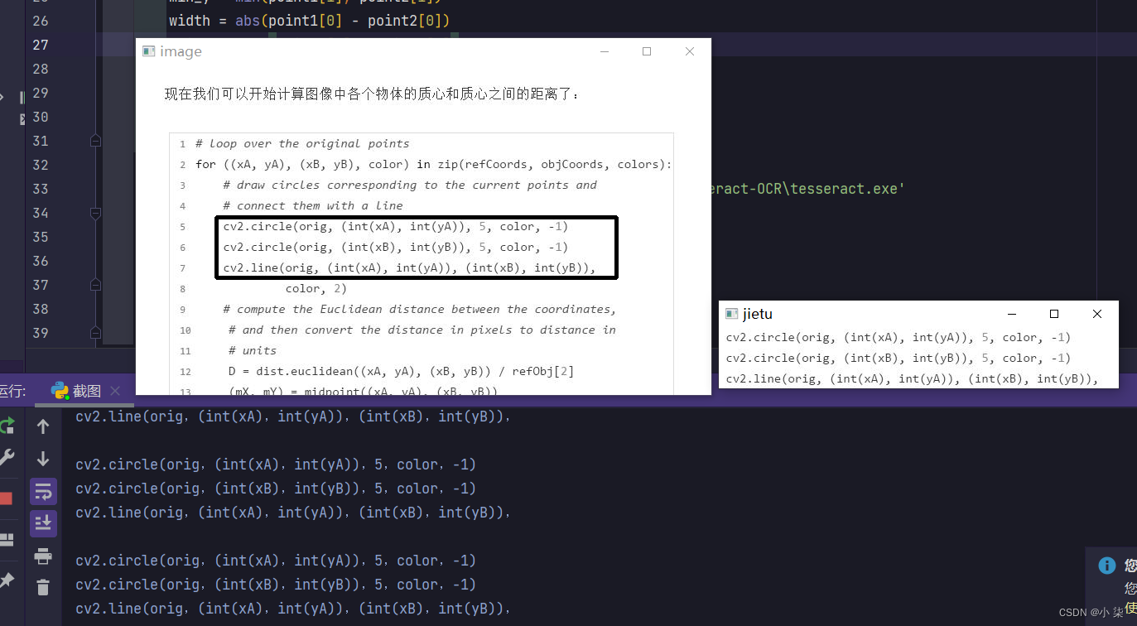Collapse the code fold marker at line 39
This screenshot has height=626, width=1137.
(95, 333)
